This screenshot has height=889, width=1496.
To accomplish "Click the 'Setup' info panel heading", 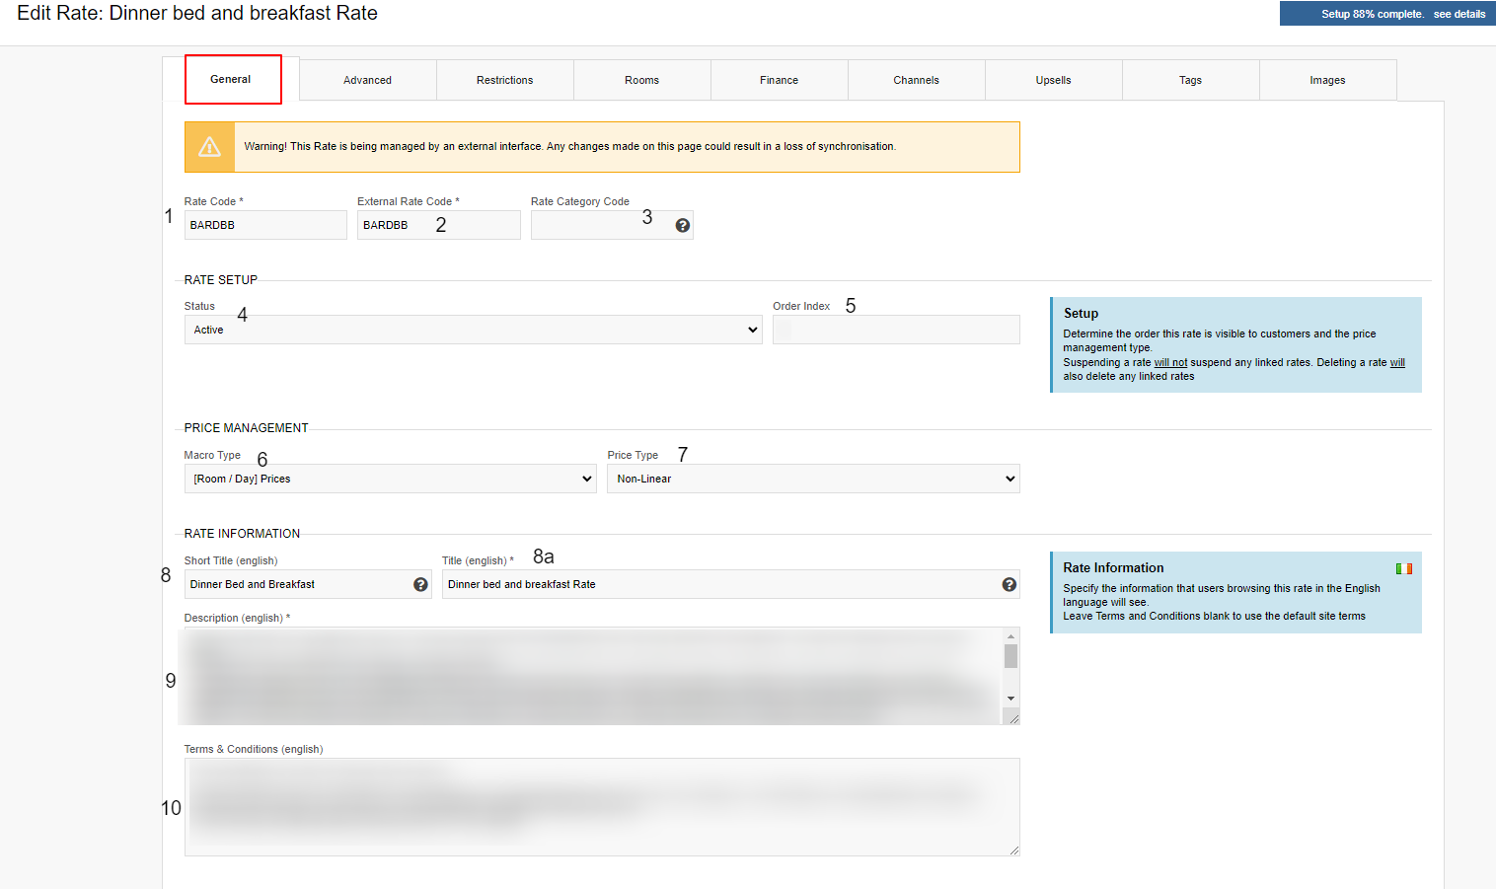I will (1081, 313).
